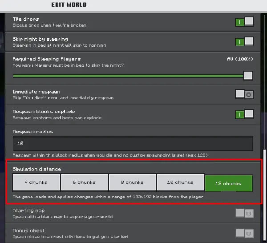Image resolution: width=267 pixels, height=243 pixels.
Task: Click 'Spawn with a blank map' description
Action: [62, 217]
